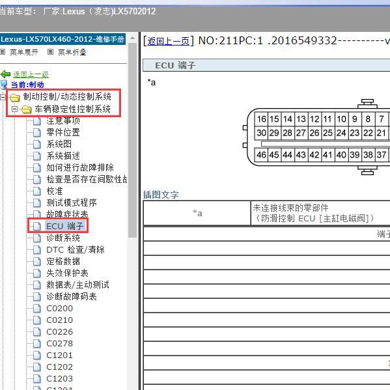This screenshot has width=390, height=390.
Task: Click the page icon beside C0200
Action: coord(37,309)
